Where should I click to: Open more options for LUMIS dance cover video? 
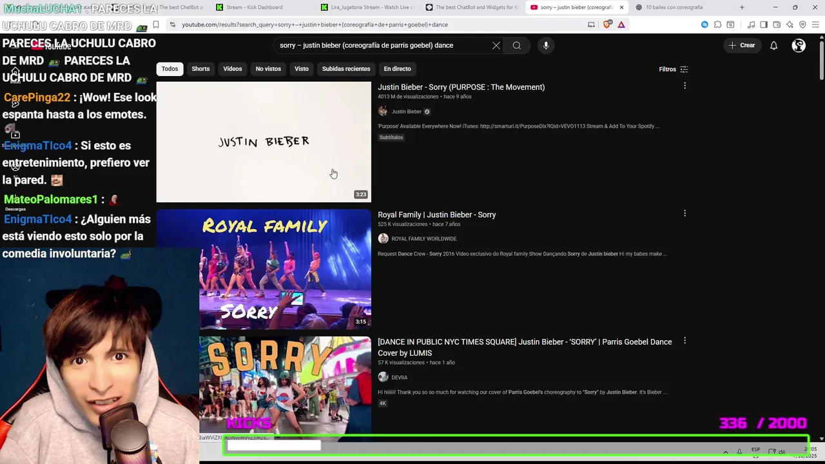[x=684, y=340]
